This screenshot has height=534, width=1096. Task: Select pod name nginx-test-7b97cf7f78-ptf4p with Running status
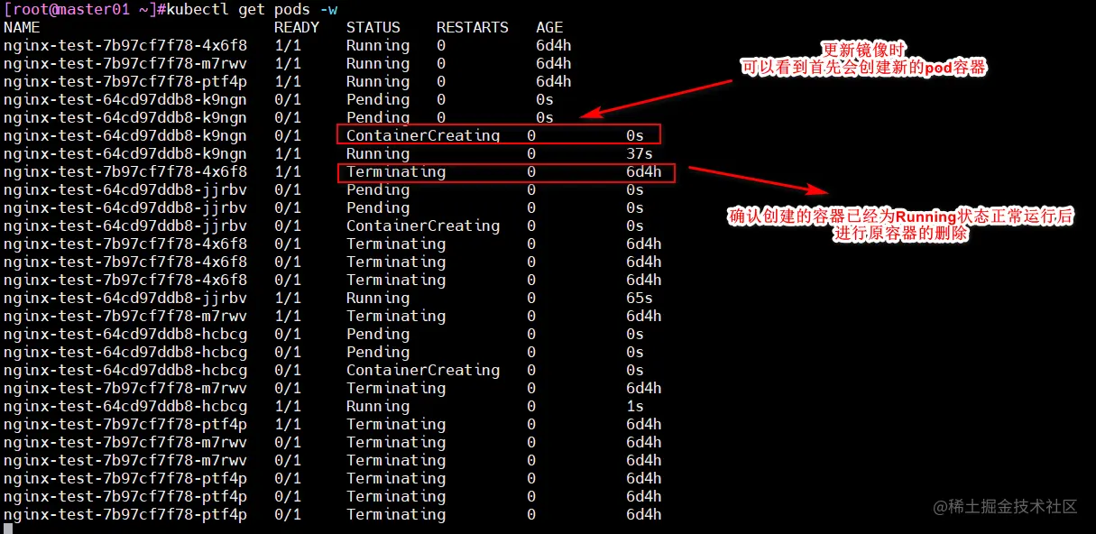point(125,81)
